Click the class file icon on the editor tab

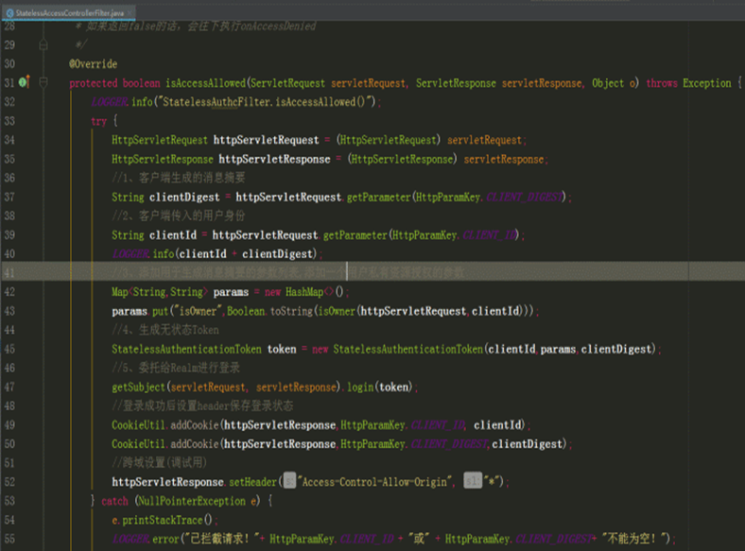tap(9, 13)
